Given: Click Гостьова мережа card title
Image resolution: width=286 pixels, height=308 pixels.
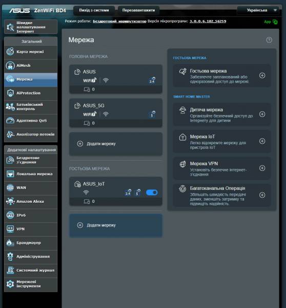Looking at the screenshot, I should click(x=208, y=71).
